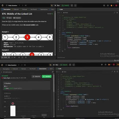This screenshot has width=119, height=119.
Task: Click the Example 1 linked list image
Action: click(x=27, y=37)
